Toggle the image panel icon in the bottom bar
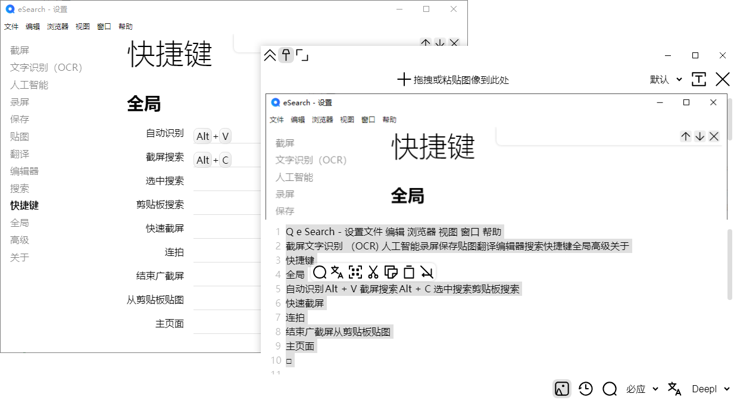Image resolution: width=737 pixels, height=403 pixels. click(x=562, y=389)
